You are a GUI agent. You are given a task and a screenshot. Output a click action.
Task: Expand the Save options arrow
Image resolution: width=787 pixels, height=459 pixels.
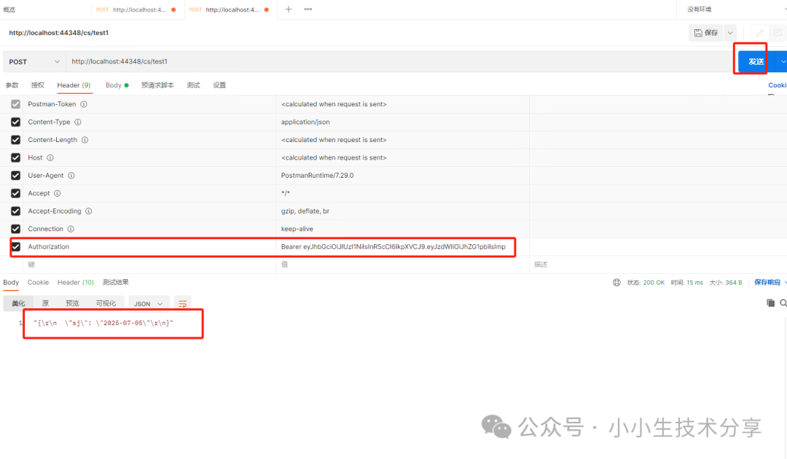click(729, 33)
